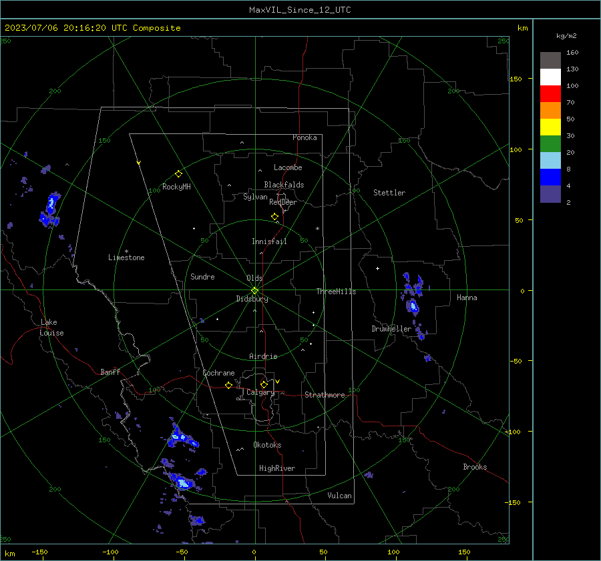Click the -150 label on the right km axis
Viewport: 601px width, 561px height.
[x=512, y=502]
